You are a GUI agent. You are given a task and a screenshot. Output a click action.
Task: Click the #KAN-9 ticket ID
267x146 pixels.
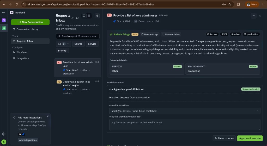163,15
